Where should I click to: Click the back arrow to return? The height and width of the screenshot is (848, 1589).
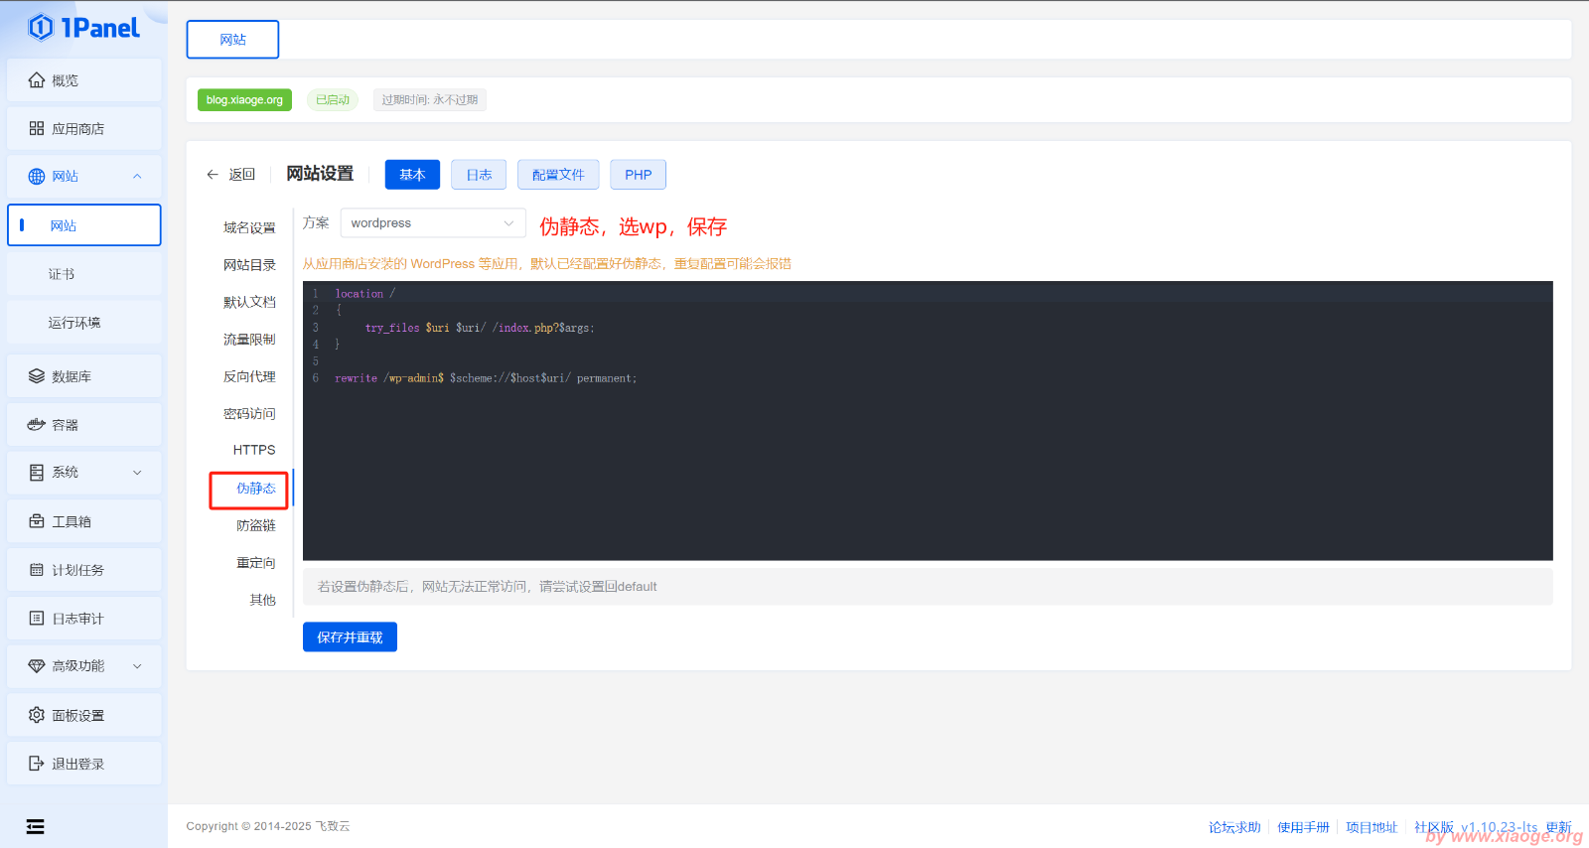(213, 175)
